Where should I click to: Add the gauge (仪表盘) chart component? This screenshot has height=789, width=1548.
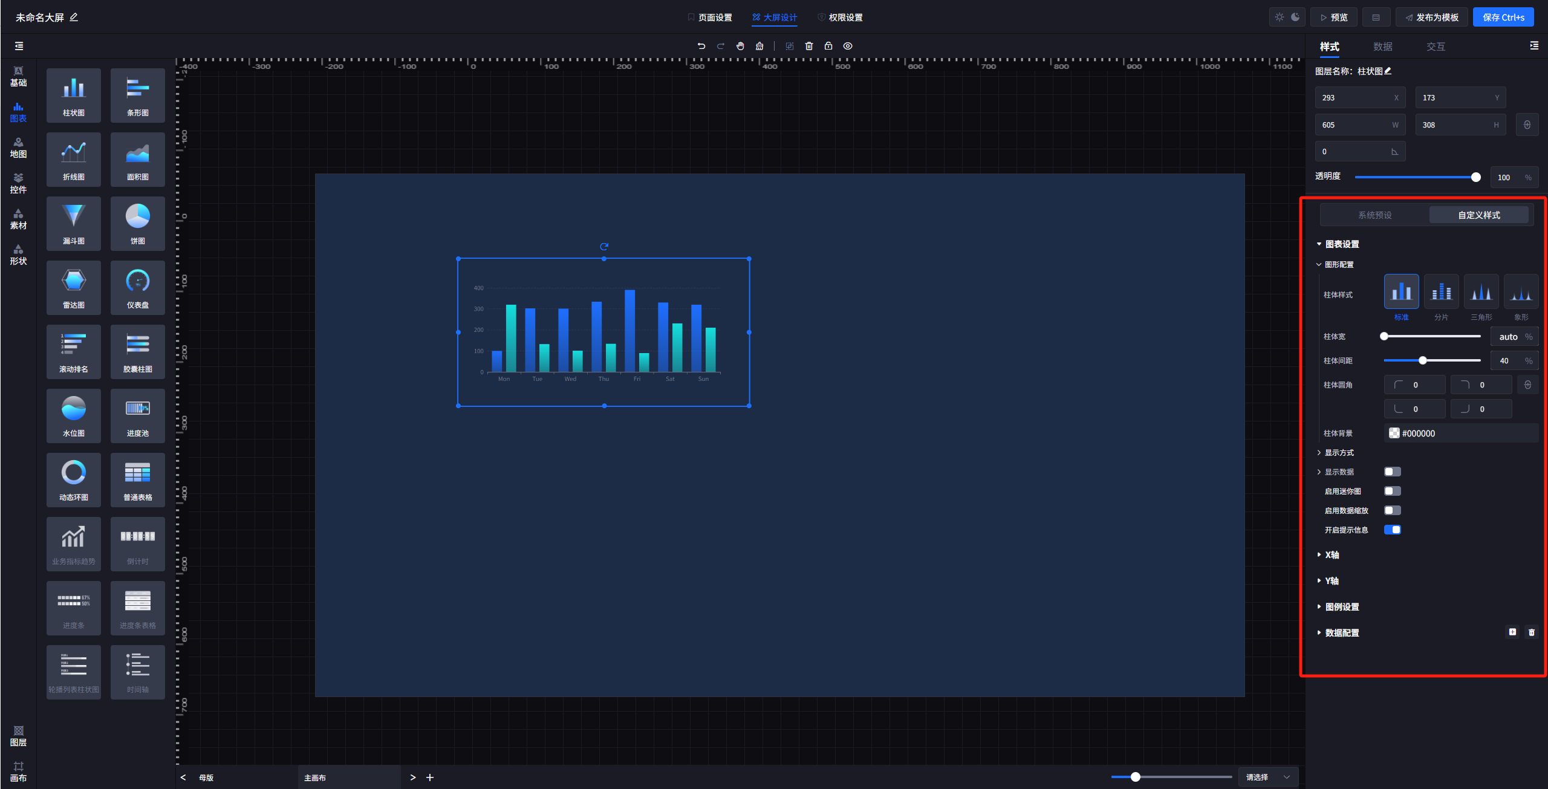click(138, 287)
